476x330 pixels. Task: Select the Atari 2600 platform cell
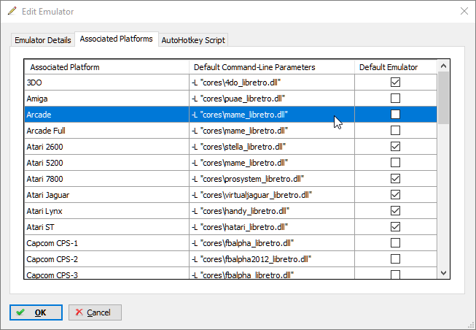tap(107, 147)
